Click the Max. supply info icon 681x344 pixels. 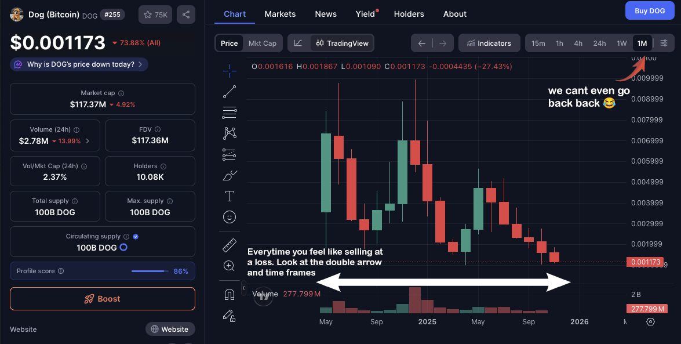coord(170,201)
